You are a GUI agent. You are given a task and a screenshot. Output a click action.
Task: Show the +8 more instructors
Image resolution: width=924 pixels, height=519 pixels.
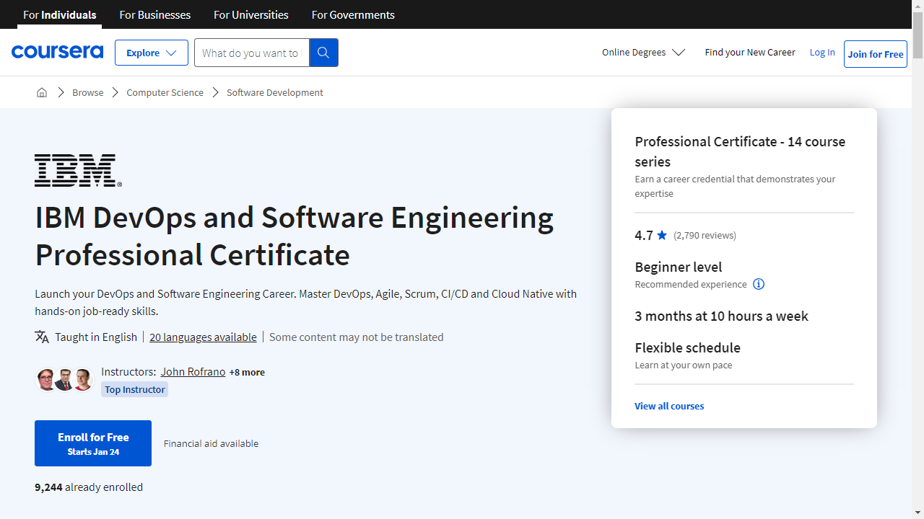247,372
